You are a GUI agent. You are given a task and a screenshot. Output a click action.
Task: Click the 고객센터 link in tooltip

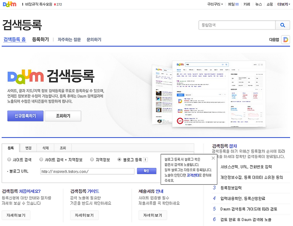(x=193, y=175)
